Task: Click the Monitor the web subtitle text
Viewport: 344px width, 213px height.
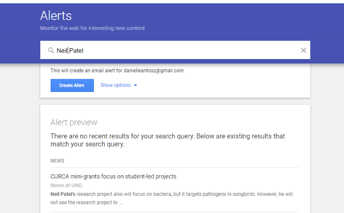Action: (92, 28)
